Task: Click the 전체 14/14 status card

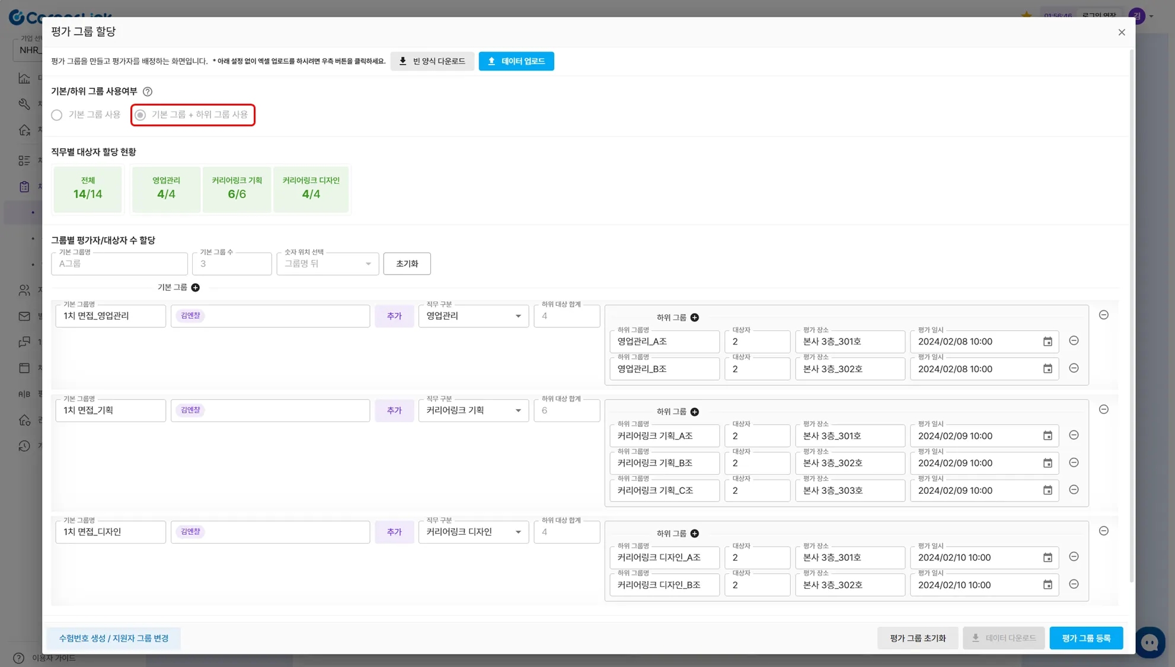Action: point(88,189)
